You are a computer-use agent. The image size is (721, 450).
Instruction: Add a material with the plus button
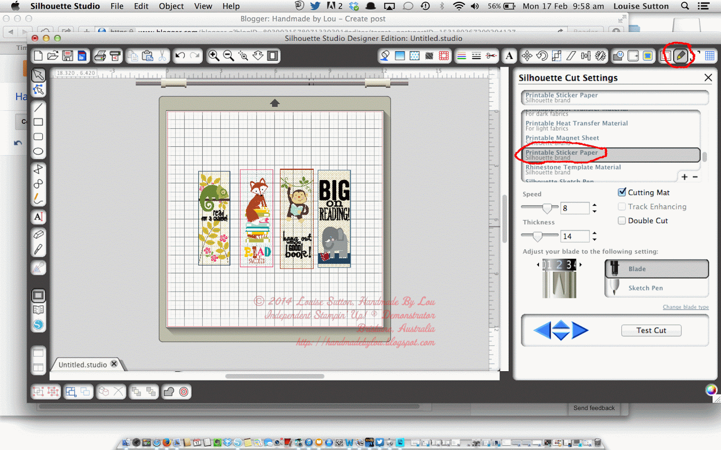684,177
